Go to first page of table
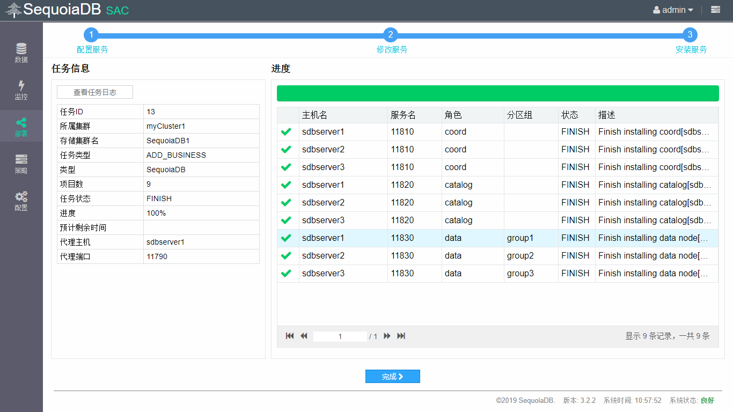The height and width of the screenshot is (412, 733). 290,336
